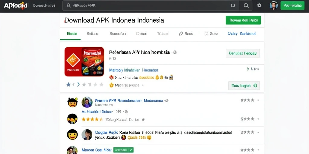Screen dimensions: 309x154
Task: Click the blue star under app icon
Action: click(x=68, y=85)
